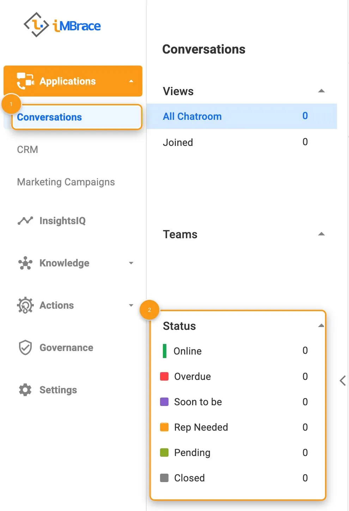Click the Conversations panel heading

[204, 49]
